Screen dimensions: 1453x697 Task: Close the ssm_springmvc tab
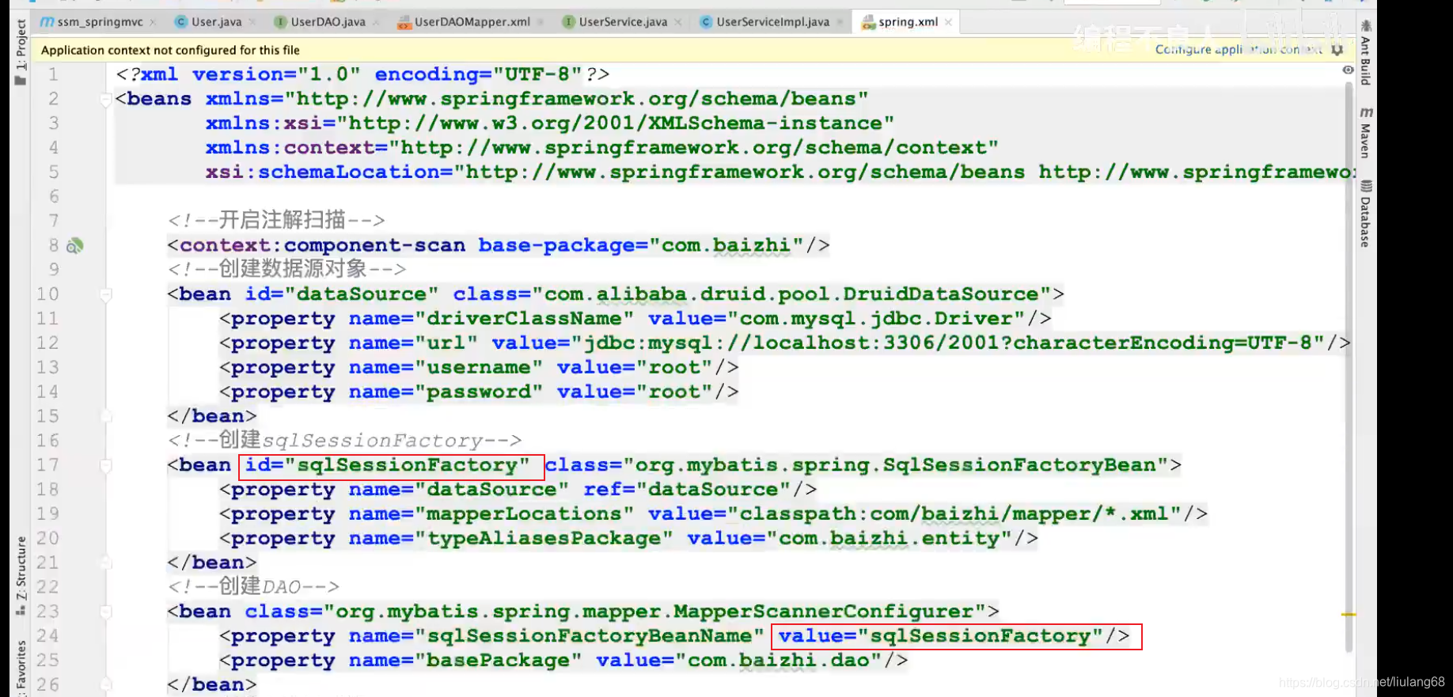pos(153,22)
